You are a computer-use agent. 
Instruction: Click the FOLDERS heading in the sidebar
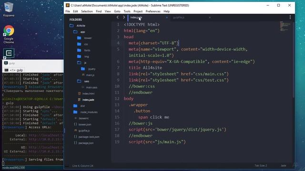(x=75, y=19)
